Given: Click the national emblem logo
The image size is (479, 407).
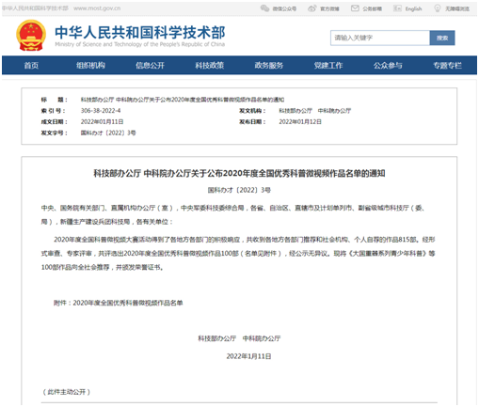Looking at the screenshot, I should (x=31, y=35).
